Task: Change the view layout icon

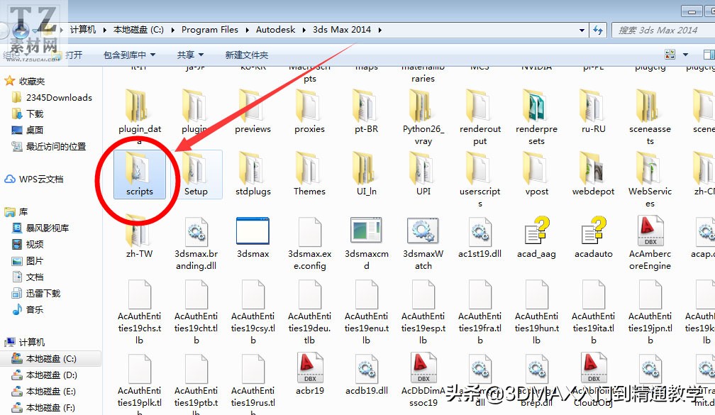Action: point(670,55)
